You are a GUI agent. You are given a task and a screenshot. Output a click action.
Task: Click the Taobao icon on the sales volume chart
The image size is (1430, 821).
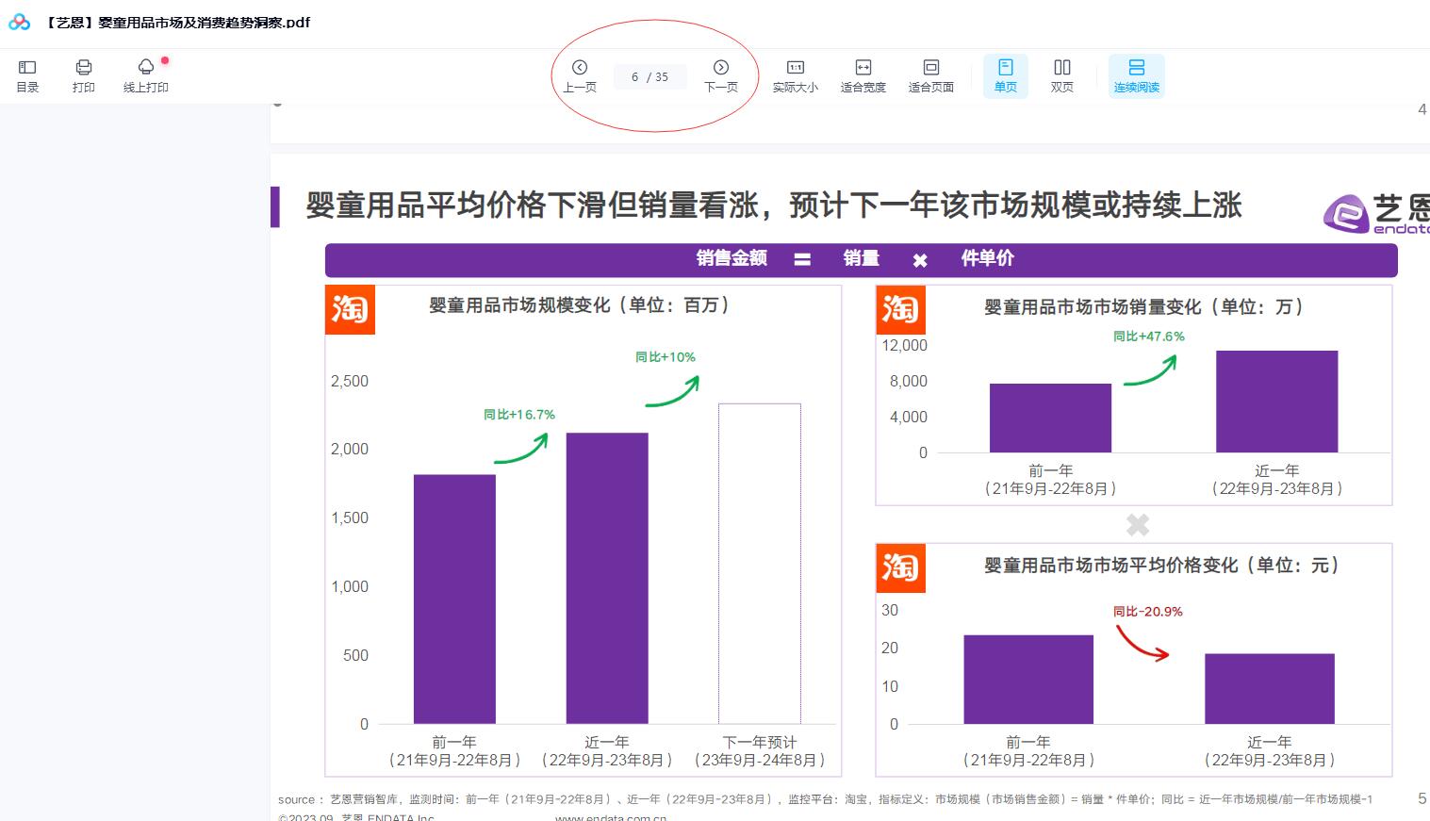point(900,309)
